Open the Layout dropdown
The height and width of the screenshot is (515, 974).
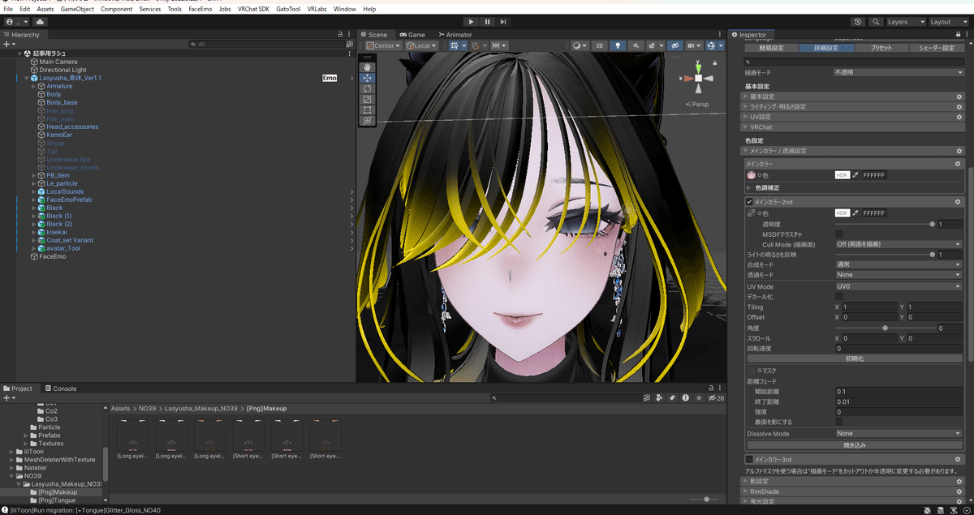tap(948, 22)
